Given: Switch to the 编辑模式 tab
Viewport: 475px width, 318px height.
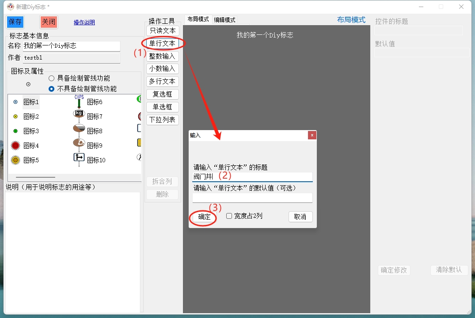Looking at the screenshot, I should 224,20.
